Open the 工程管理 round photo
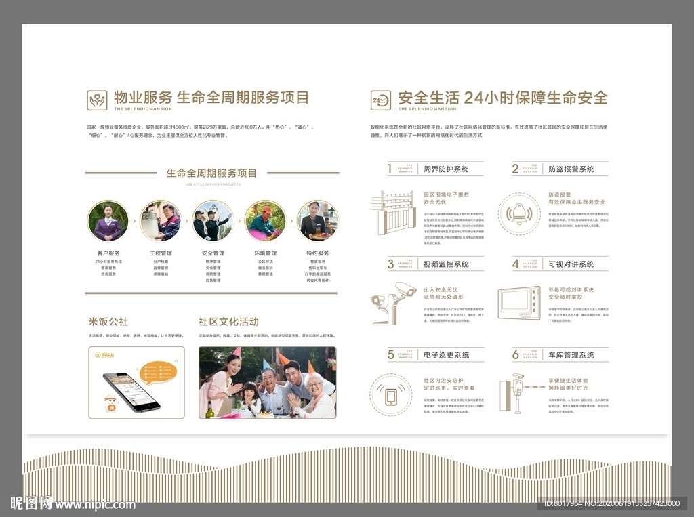Screen dimensions: 694x517 [161, 221]
